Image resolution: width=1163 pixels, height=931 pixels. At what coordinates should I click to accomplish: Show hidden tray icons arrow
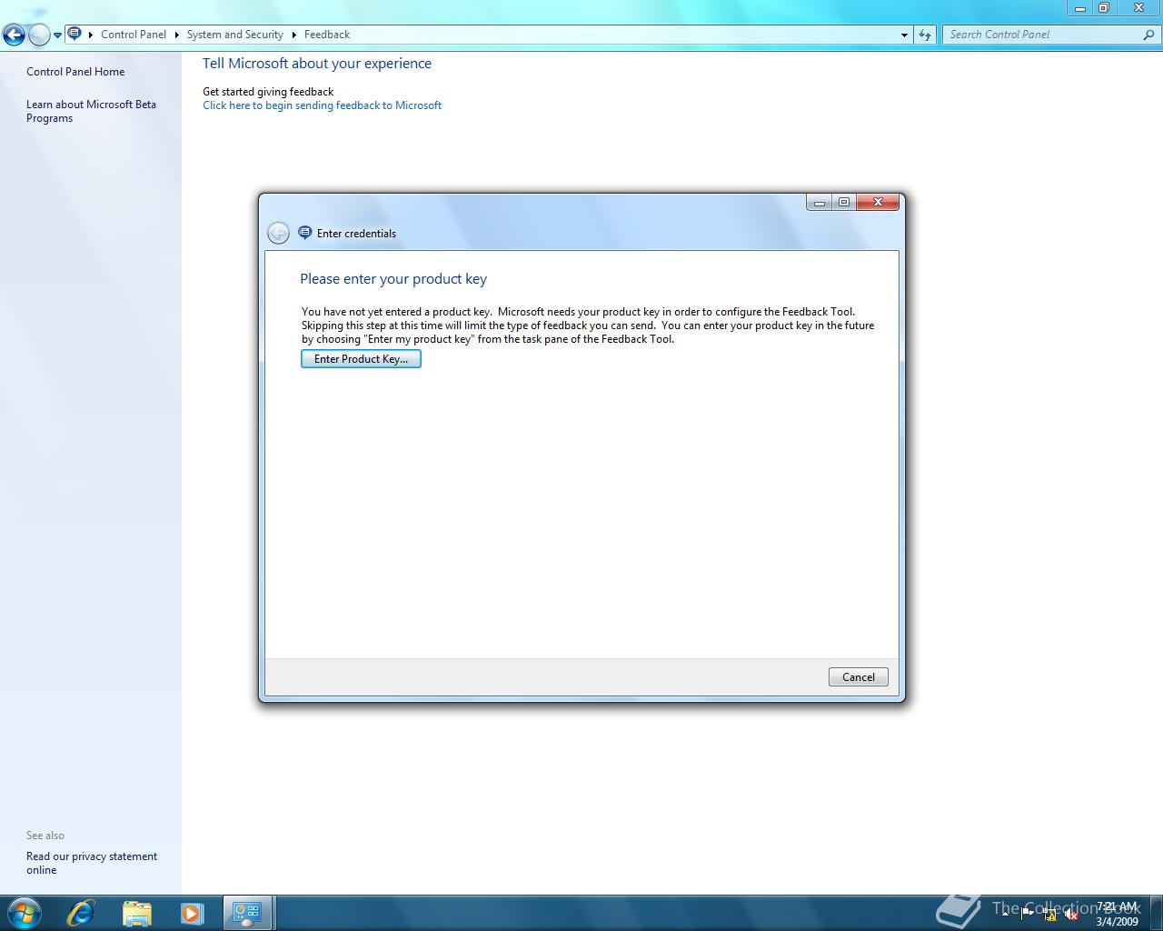point(1005,914)
